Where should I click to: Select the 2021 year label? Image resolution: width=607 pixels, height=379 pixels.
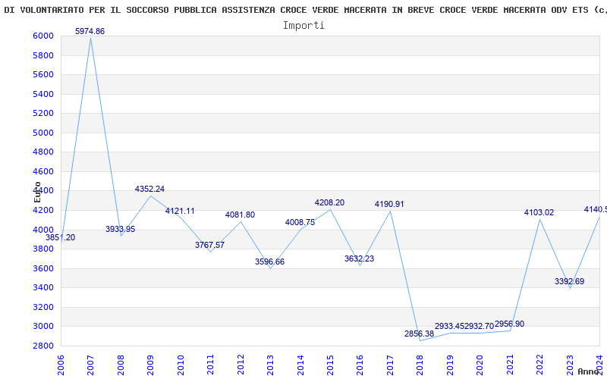tap(509, 365)
